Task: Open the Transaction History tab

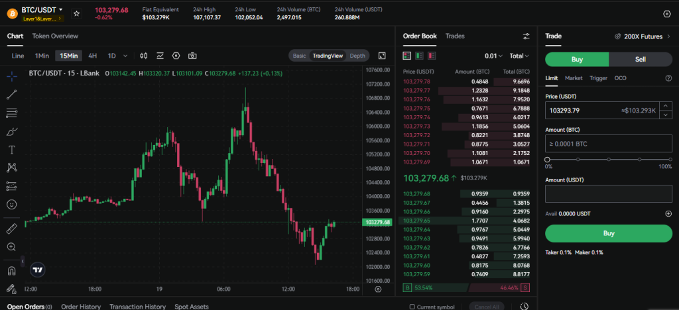Action: [x=138, y=307]
